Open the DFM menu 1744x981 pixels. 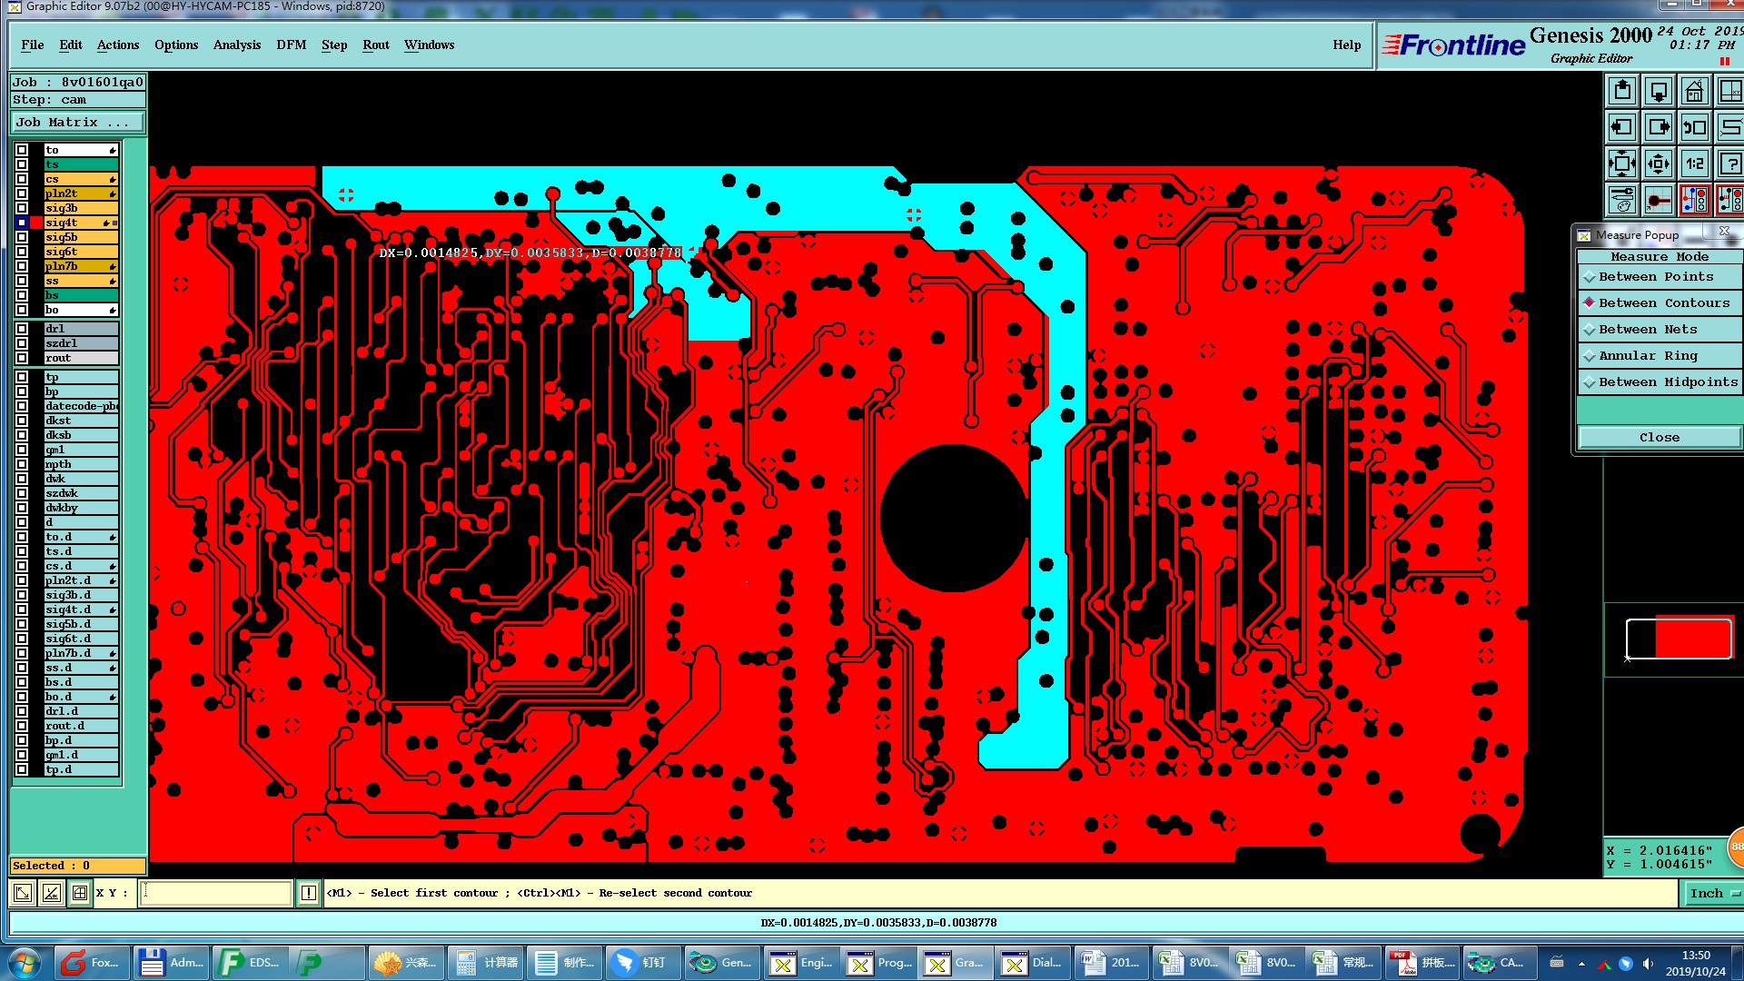pyautogui.click(x=291, y=45)
